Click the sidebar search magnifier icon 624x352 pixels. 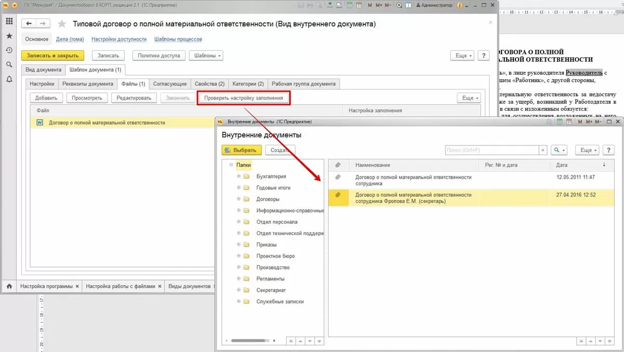point(9,65)
